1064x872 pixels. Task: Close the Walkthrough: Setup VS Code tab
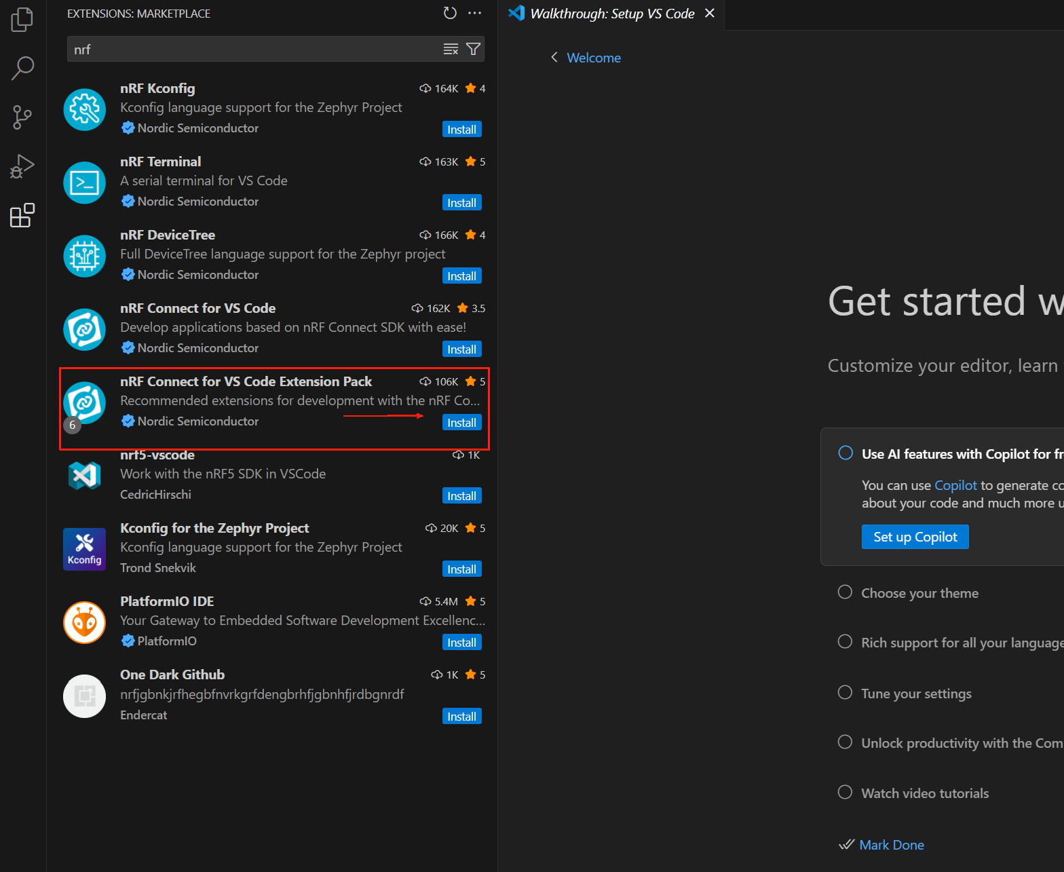click(710, 14)
